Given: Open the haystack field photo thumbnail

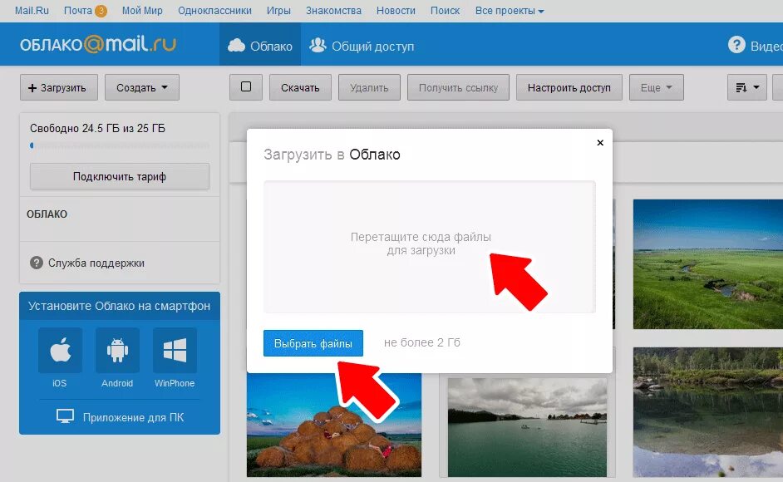Looking at the screenshot, I should coord(333,425).
